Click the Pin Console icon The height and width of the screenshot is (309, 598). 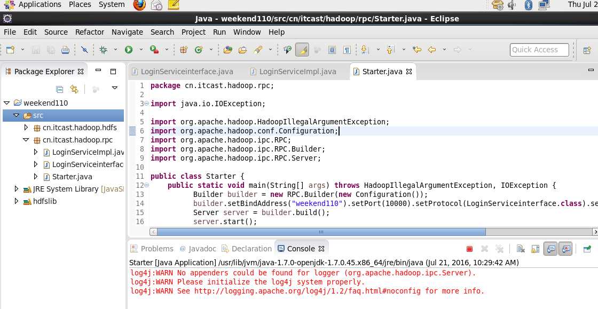click(x=587, y=249)
